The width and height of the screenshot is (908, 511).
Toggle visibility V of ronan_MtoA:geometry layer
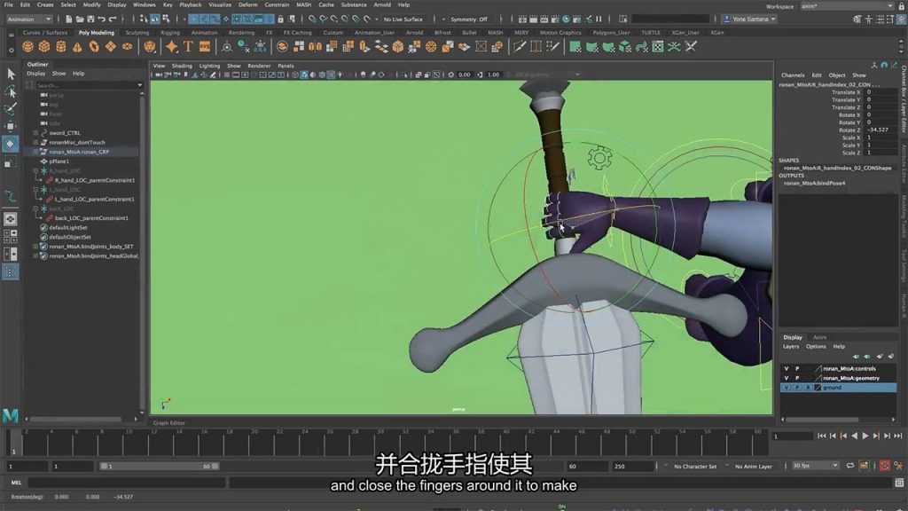787,378
